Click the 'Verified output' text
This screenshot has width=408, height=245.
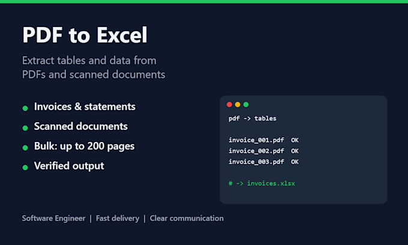click(x=69, y=166)
